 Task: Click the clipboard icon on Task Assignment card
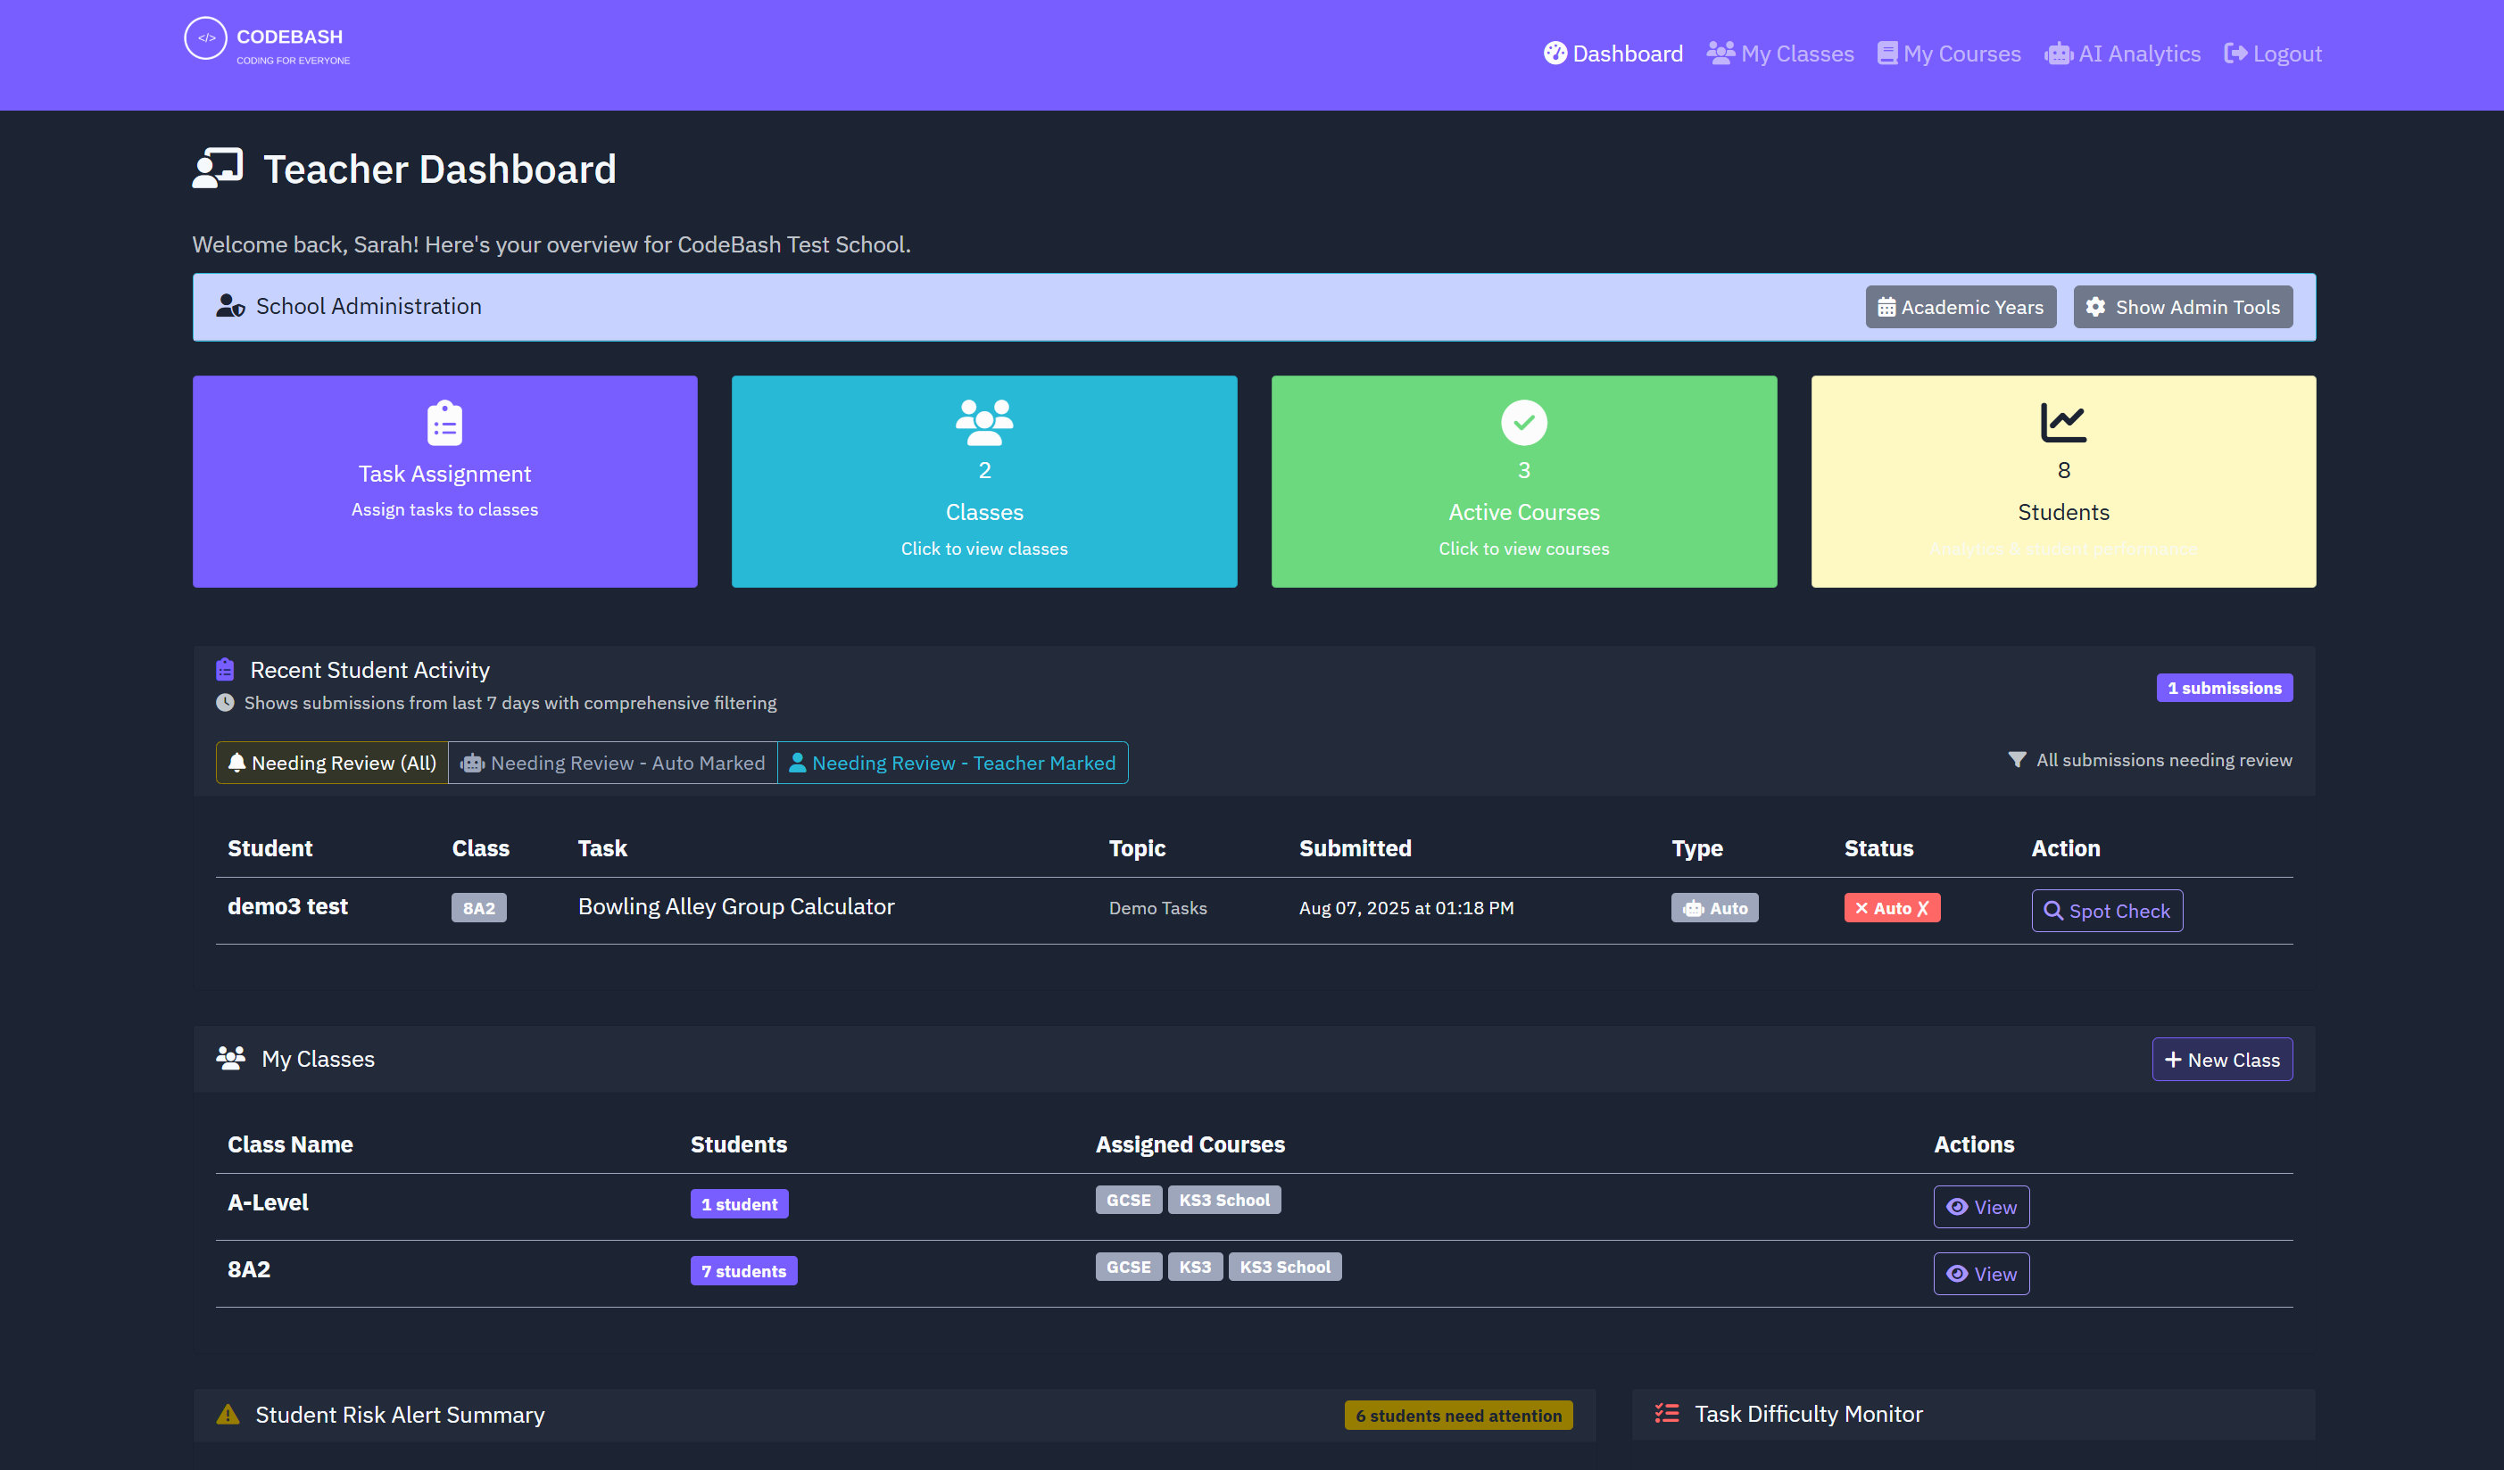click(x=445, y=423)
